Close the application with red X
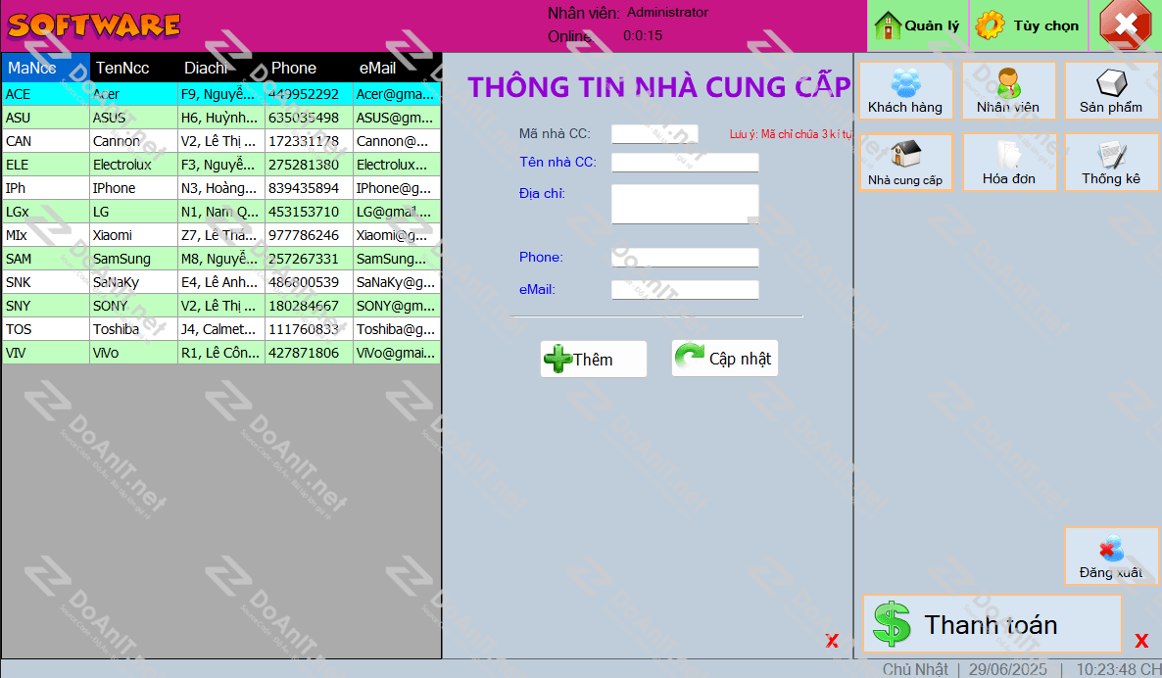Viewport: 1162px width, 678px height. click(x=1125, y=25)
